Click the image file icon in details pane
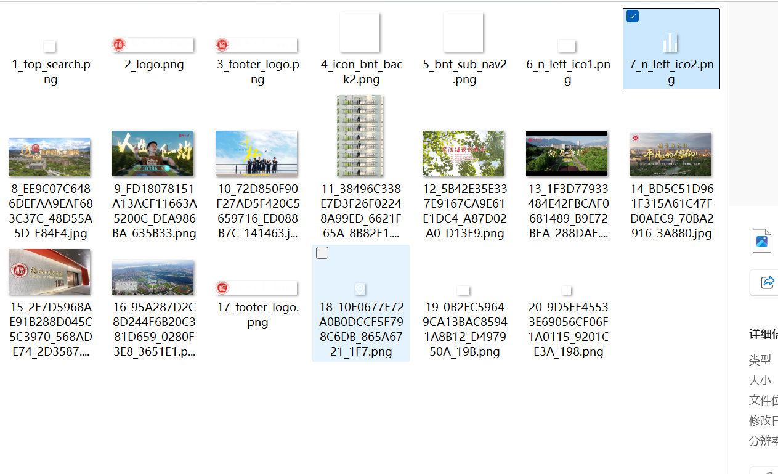778x474 pixels. pos(762,241)
